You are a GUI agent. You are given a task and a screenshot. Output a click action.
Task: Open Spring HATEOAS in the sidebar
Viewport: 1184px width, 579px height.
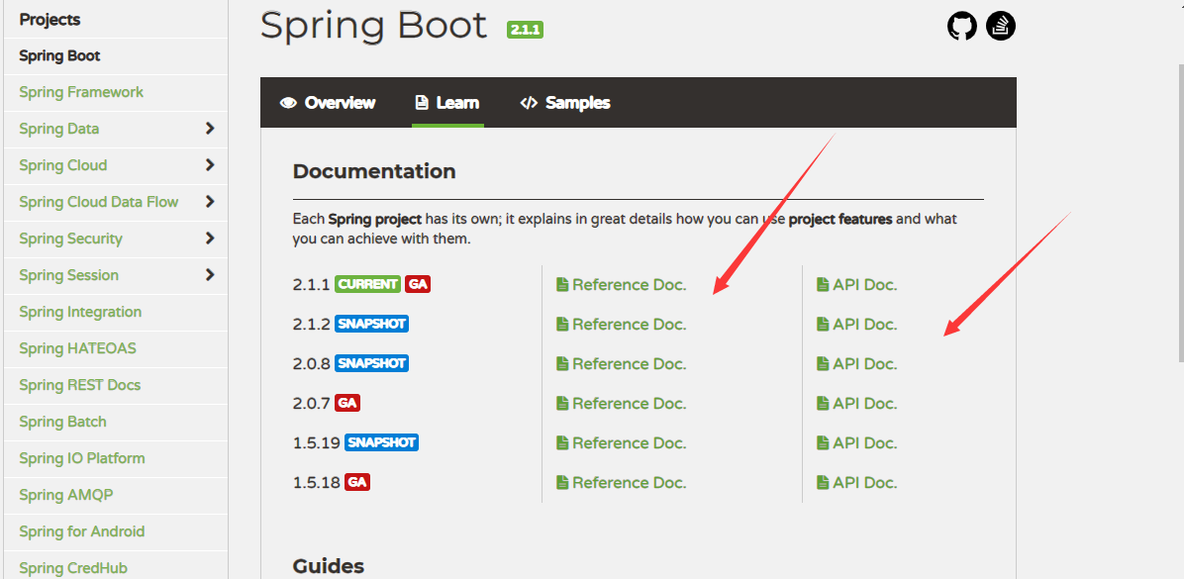click(78, 348)
